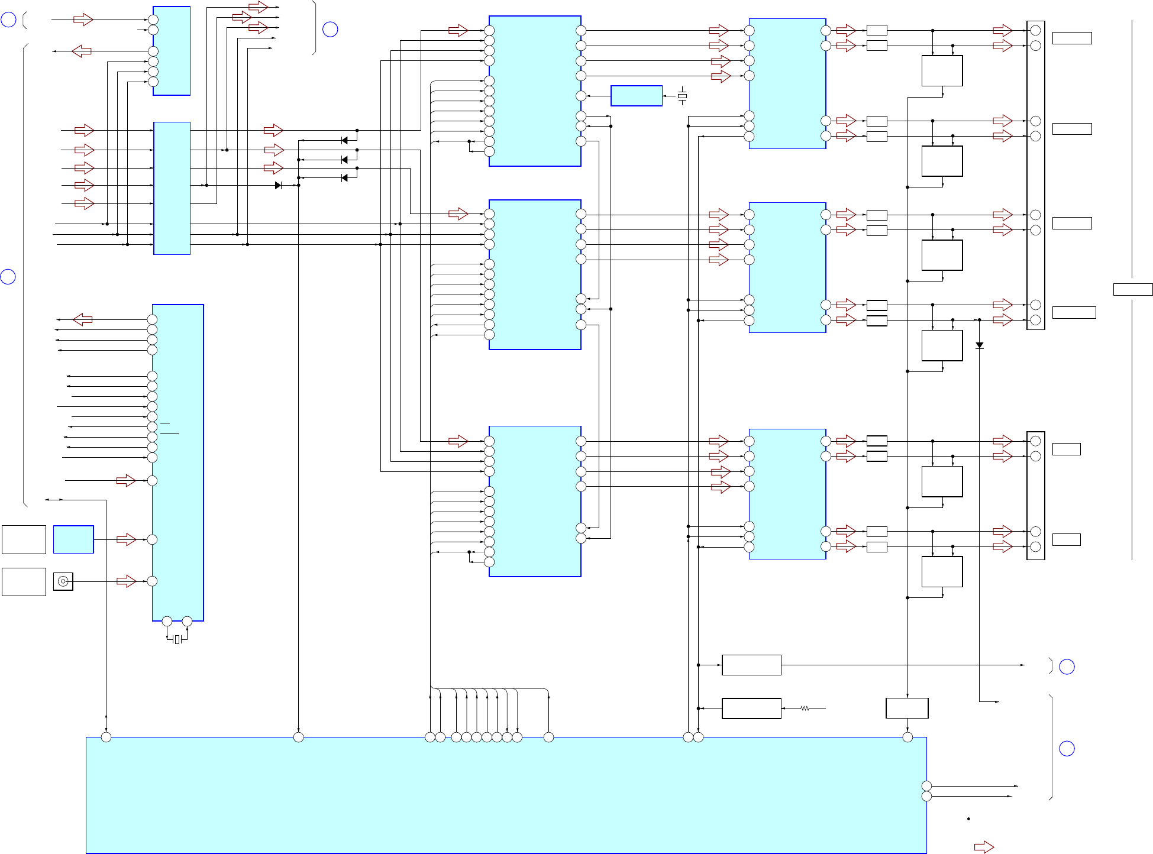The width and height of the screenshot is (1153, 854).
Task: Click the thin-bordered box above the resistor box
Action: [x=751, y=665]
